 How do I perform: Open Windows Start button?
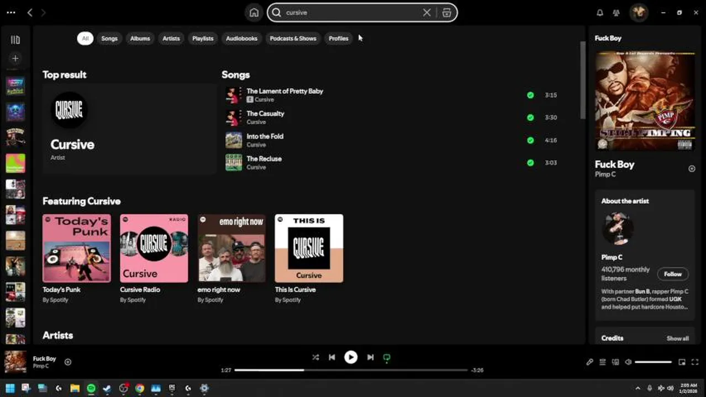(10, 388)
